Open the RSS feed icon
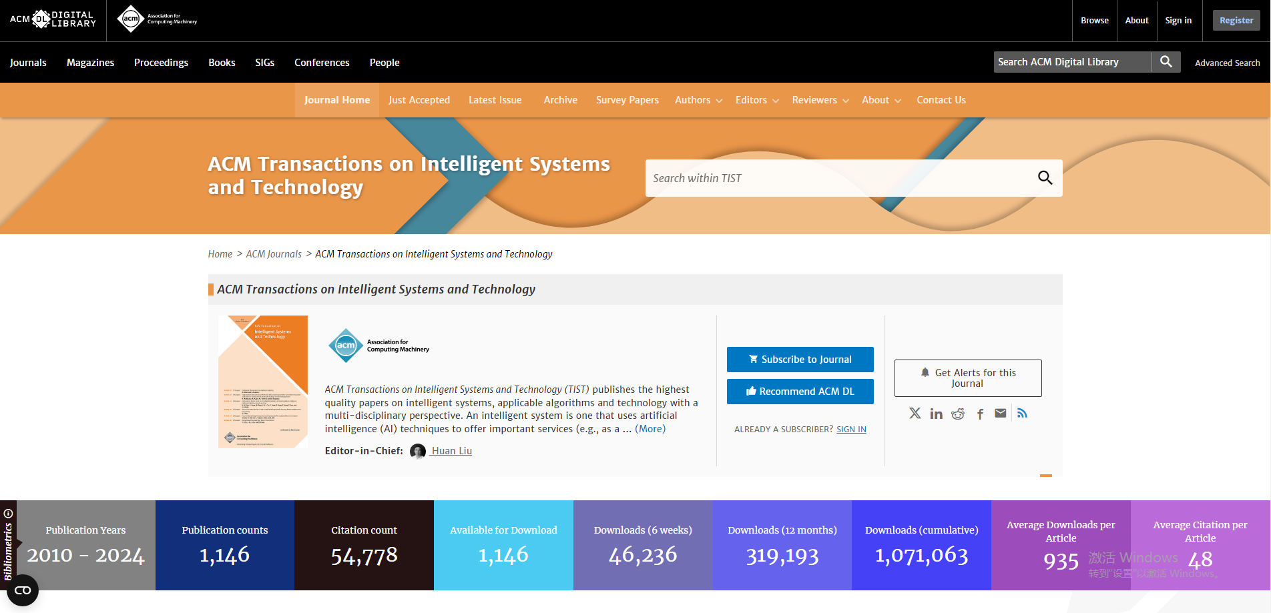Screen dimensions: 1271x613 [x=1022, y=414]
